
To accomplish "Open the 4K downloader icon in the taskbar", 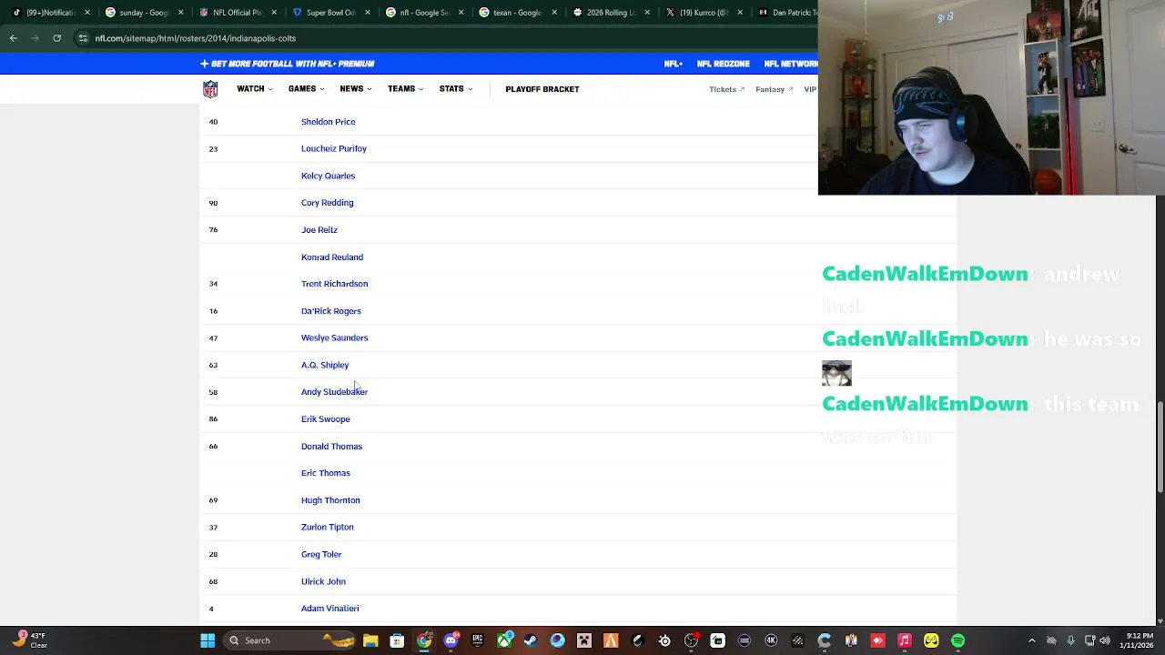I will (771, 640).
